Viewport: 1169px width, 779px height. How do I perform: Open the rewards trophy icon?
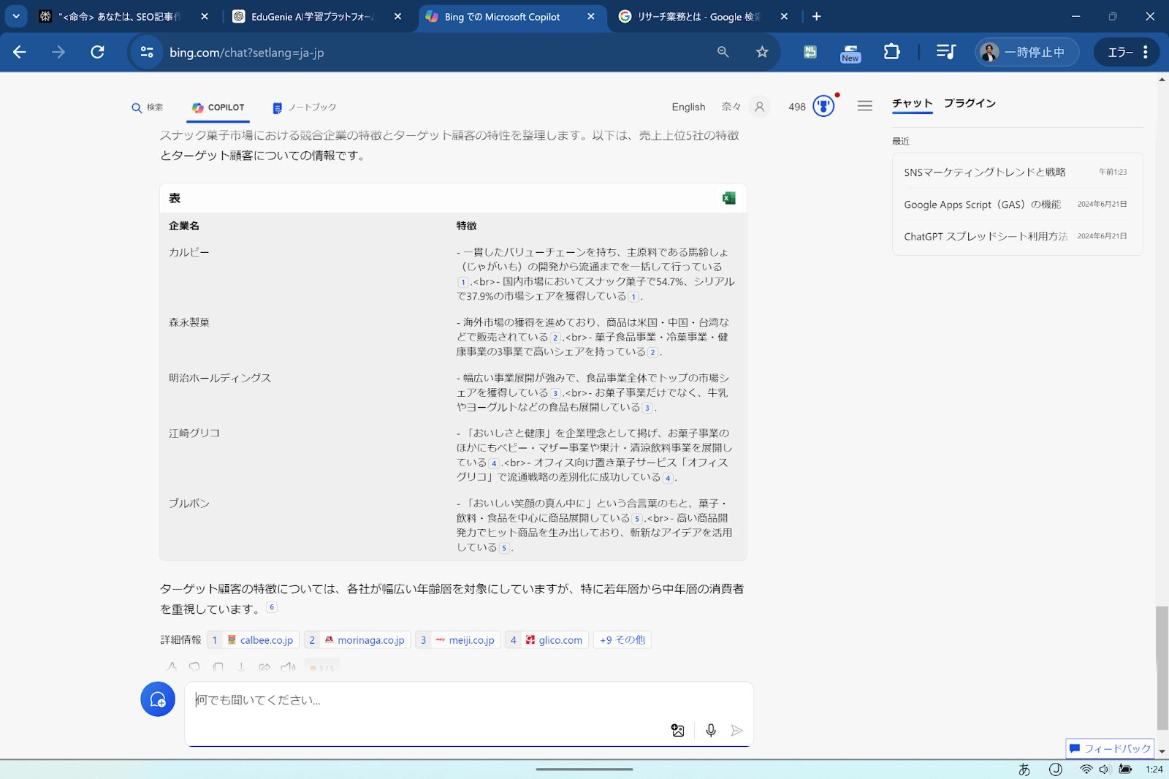click(823, 107)
